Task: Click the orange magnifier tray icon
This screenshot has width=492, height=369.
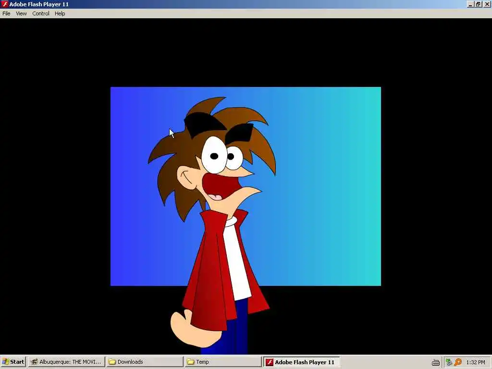Action: click(458, 362)
